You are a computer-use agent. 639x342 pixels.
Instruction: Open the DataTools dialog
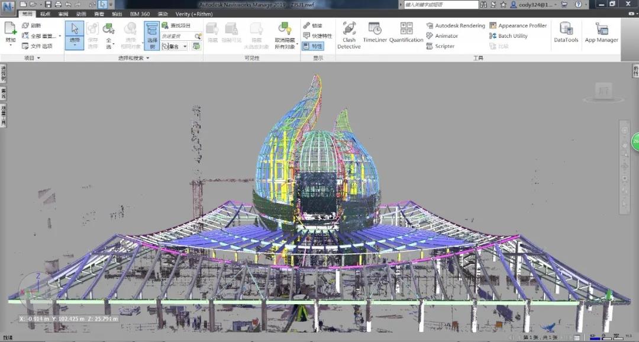566,34
